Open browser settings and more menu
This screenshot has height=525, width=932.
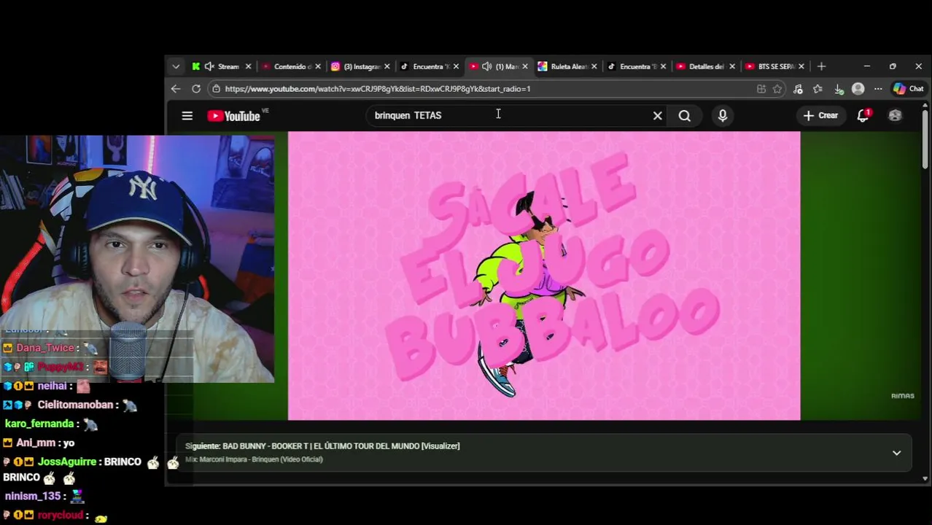click(878, 89)
